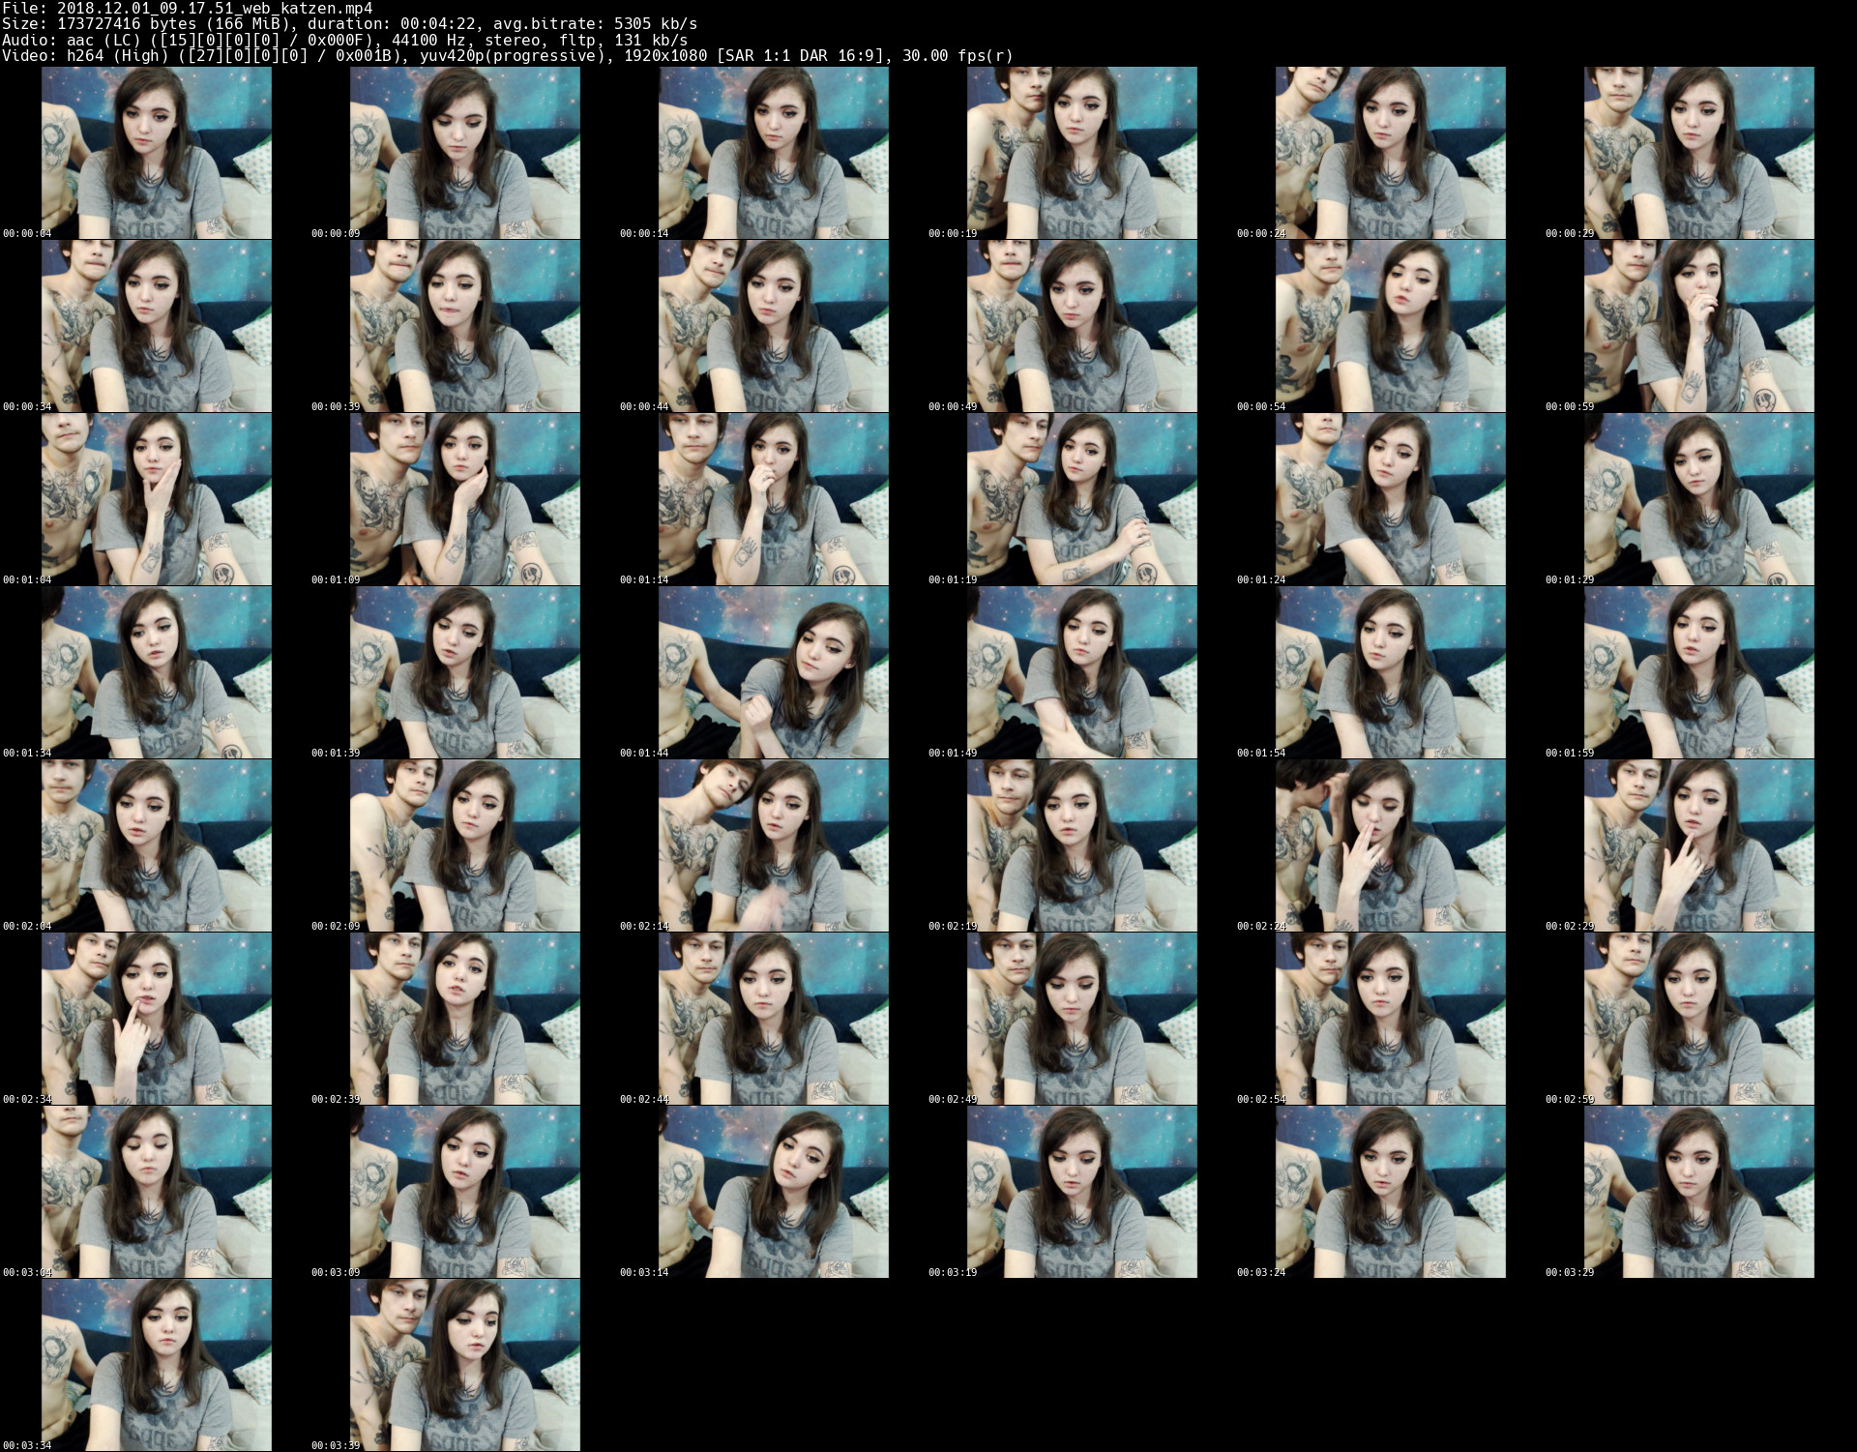Click the Video codec info line
Image resolution: width=1857 pixels, height=1452 pixels.
[506, 56]
